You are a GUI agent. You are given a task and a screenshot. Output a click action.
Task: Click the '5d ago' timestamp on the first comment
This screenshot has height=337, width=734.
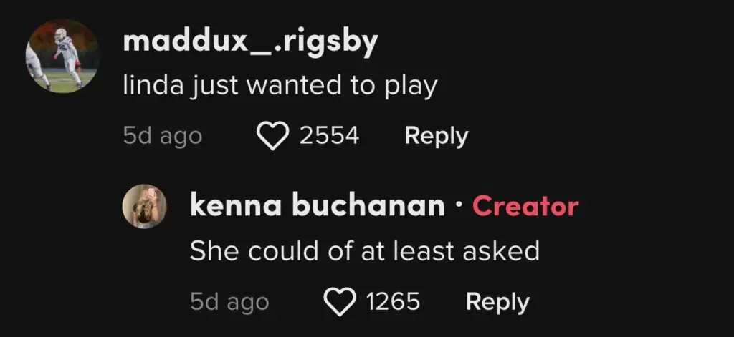[162, 136]
